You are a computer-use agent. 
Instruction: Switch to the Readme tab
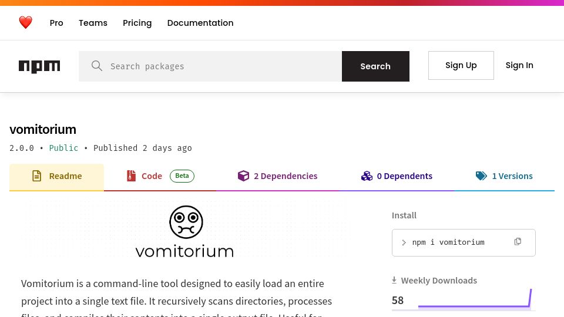click(56, 177)
